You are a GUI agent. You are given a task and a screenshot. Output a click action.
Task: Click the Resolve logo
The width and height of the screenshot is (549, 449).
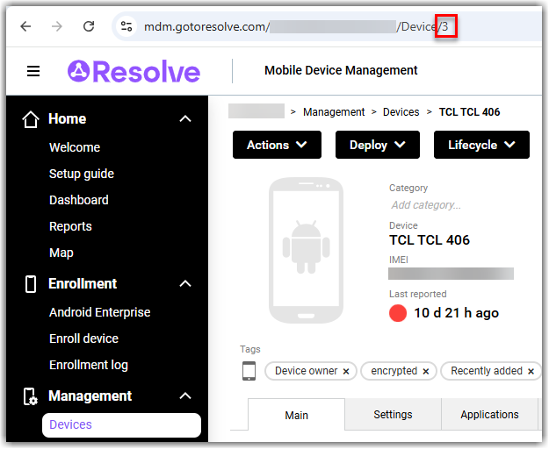tap(134, 71)
